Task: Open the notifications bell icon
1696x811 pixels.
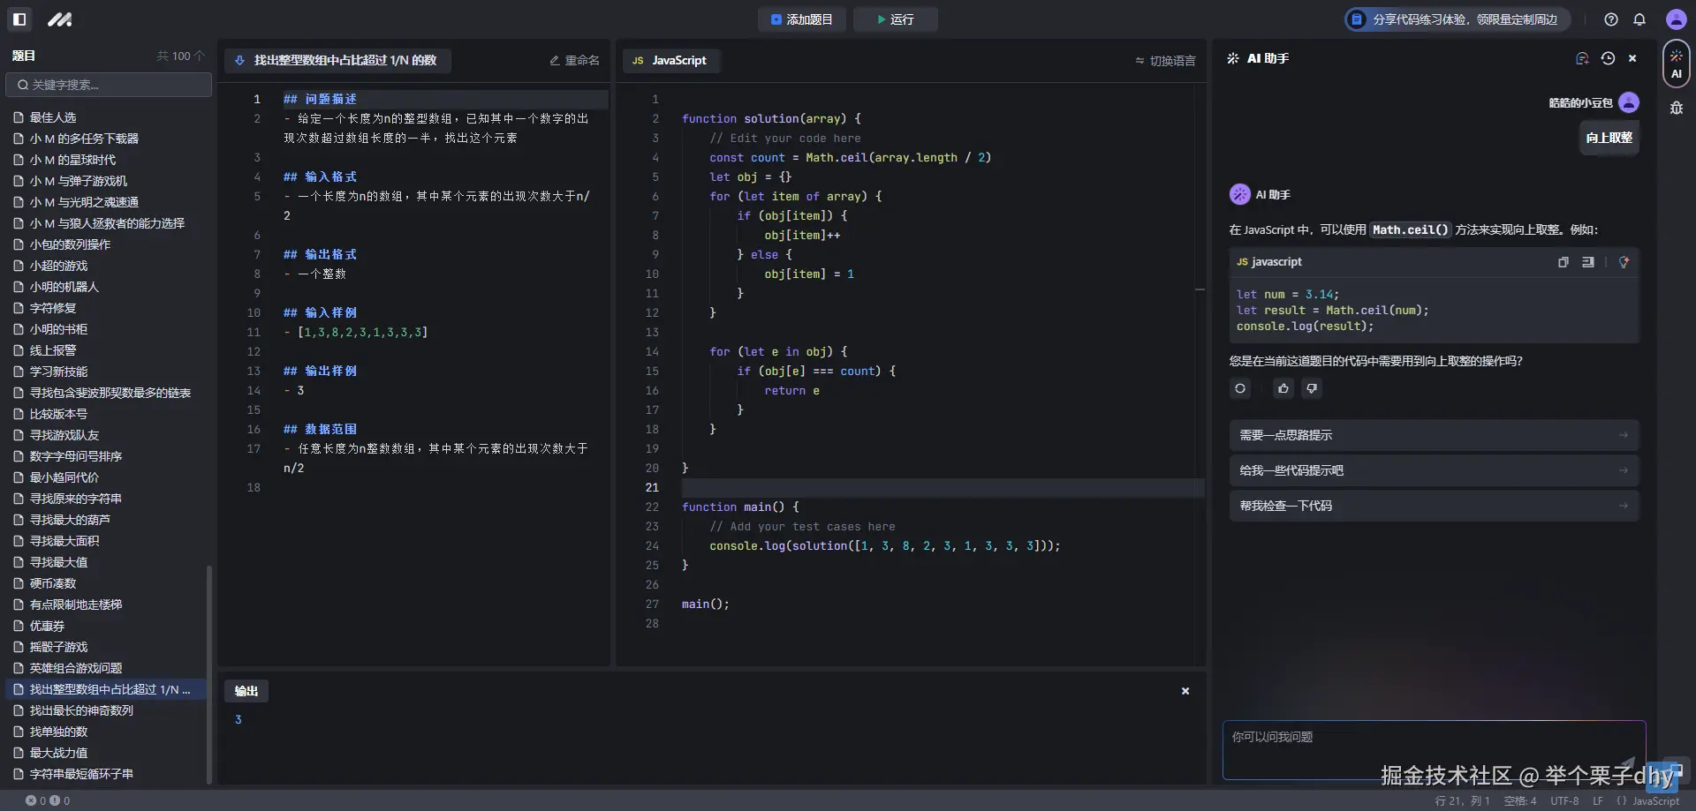Action: pyautogui.click(x=1639, y=19)
